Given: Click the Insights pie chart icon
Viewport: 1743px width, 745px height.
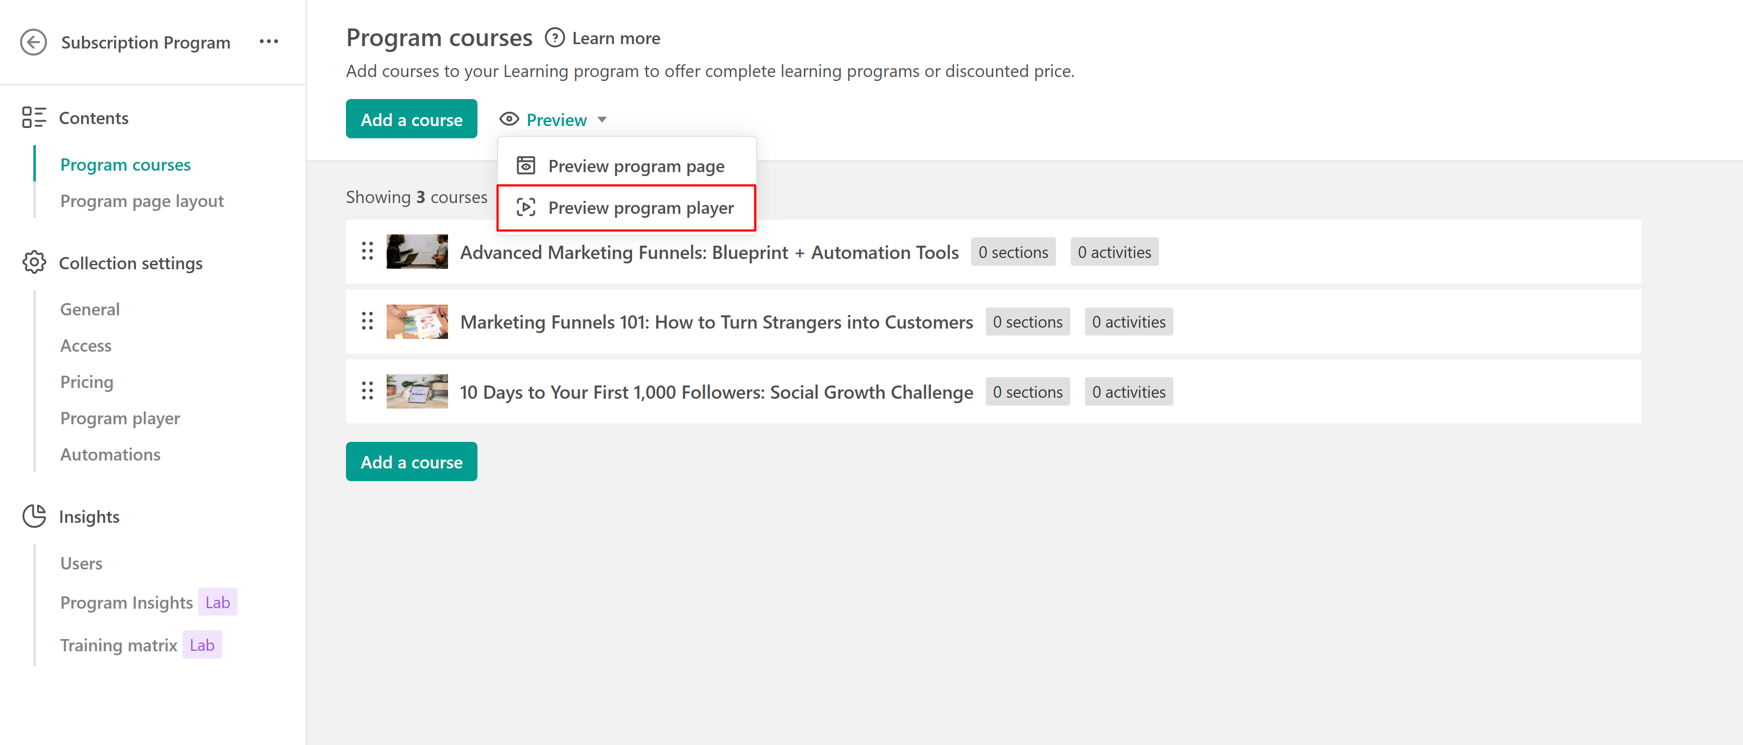Looking at the screenshot, I should coord(34,516).
